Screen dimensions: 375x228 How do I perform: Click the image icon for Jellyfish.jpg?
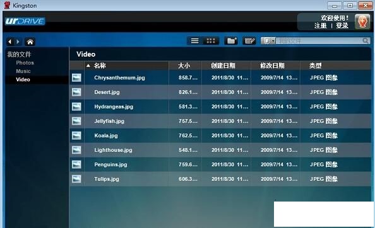coord(76,121)
